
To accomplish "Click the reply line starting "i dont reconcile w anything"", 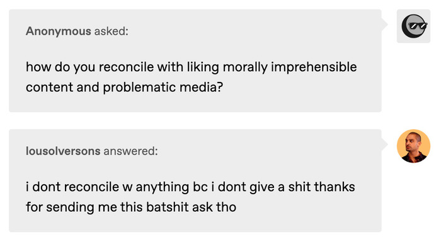I will click(x=190, y=187).
